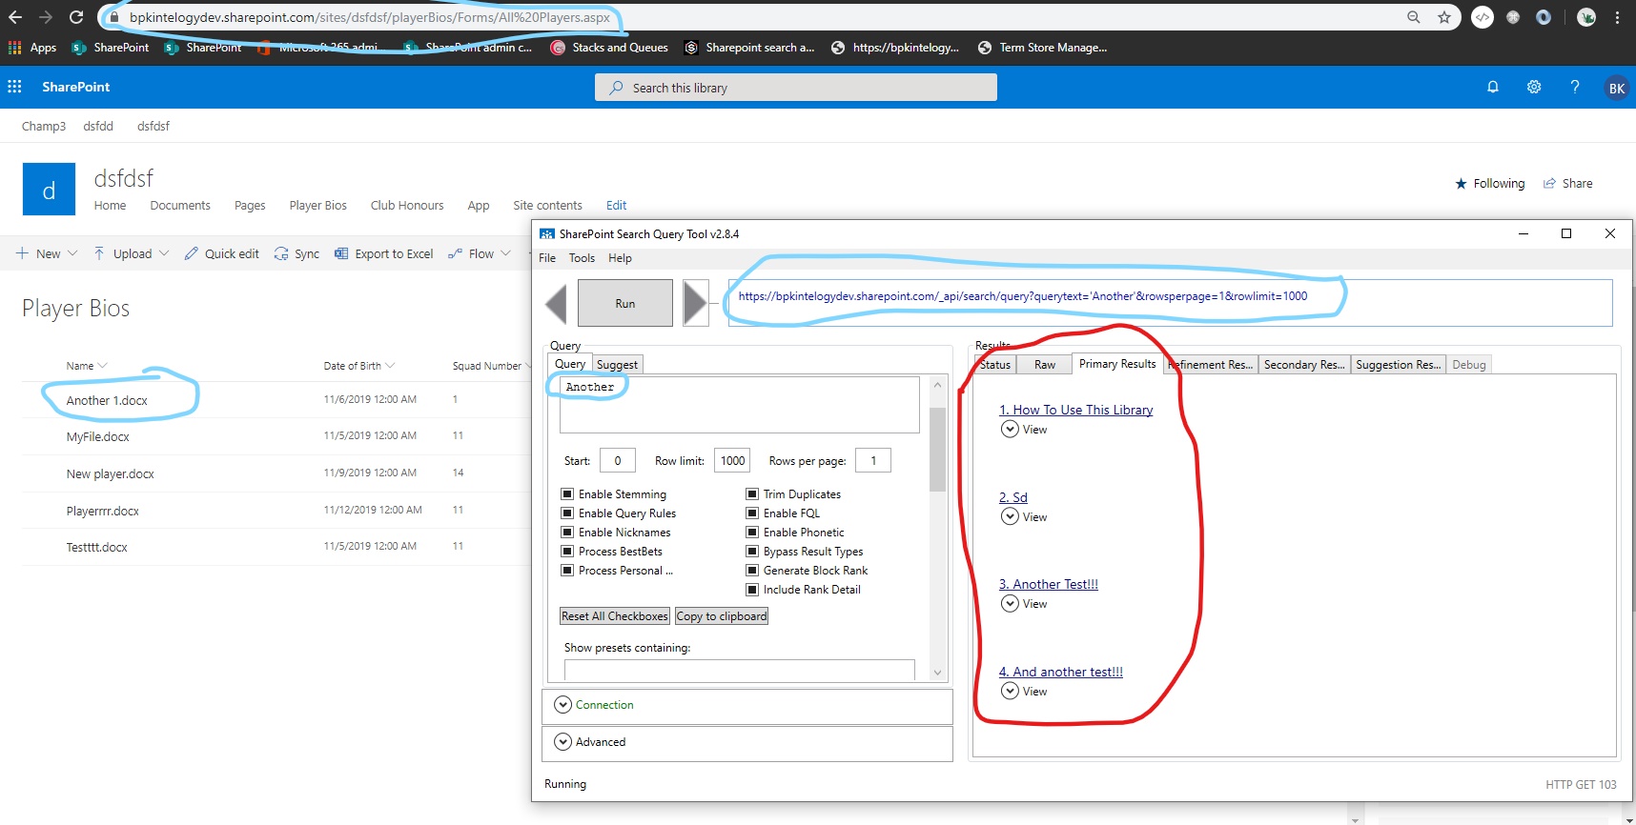Viewport: 1636px width, 825px height.
Task: Open the notifications bell icon
Action: coord(1493,87)
